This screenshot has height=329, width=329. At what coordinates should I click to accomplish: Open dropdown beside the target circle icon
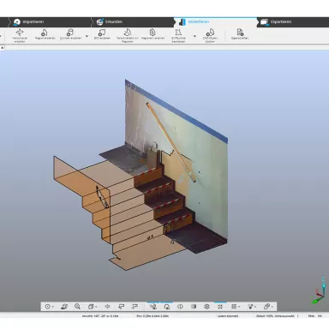[x=53, y=307]
